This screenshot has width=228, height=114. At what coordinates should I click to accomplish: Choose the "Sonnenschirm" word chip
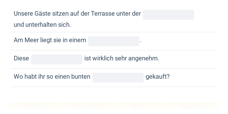[88, 107]
